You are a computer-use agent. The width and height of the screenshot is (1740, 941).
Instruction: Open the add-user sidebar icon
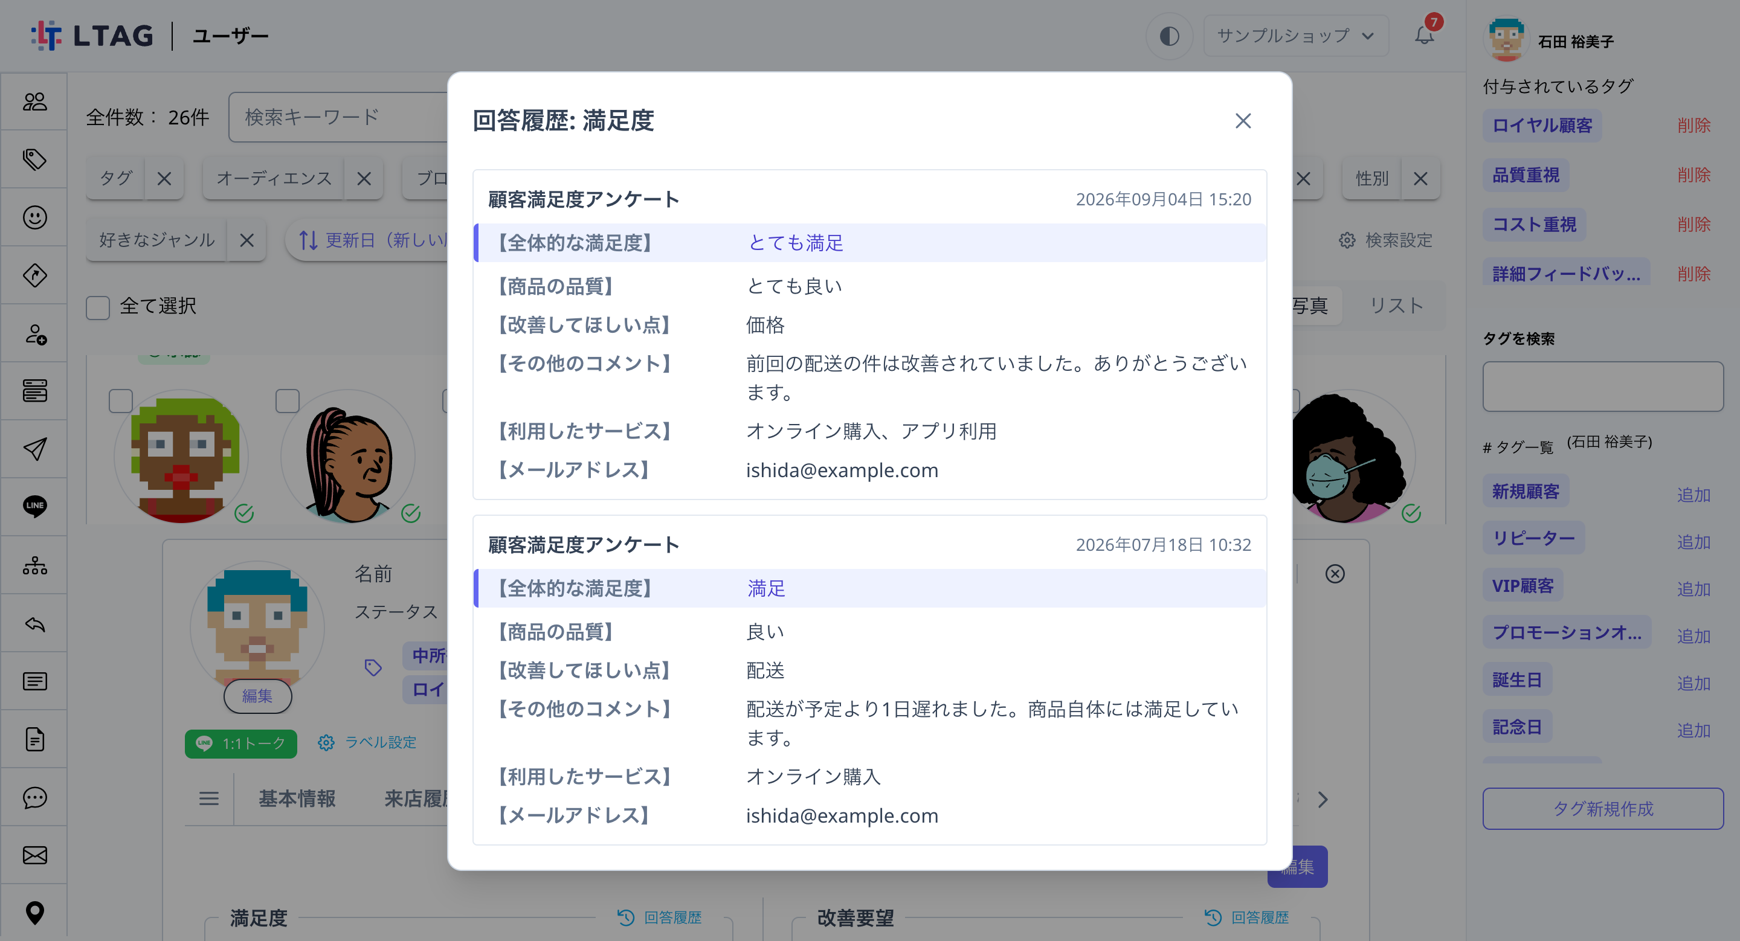tap(34, 333)
